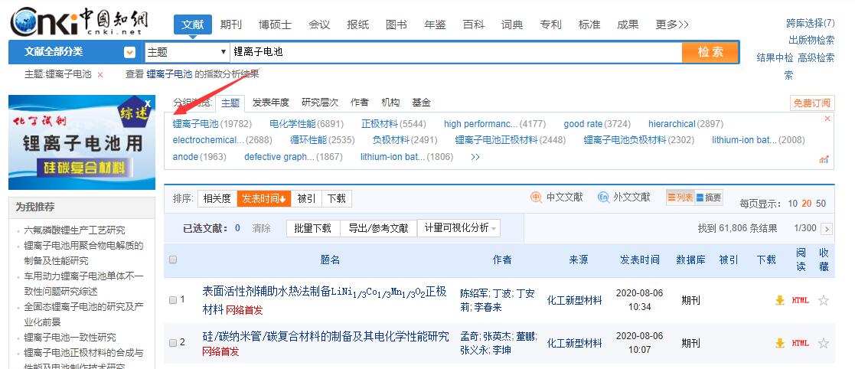
Task: Open the 主题 search field dropdown
Action: pos(188,52)
